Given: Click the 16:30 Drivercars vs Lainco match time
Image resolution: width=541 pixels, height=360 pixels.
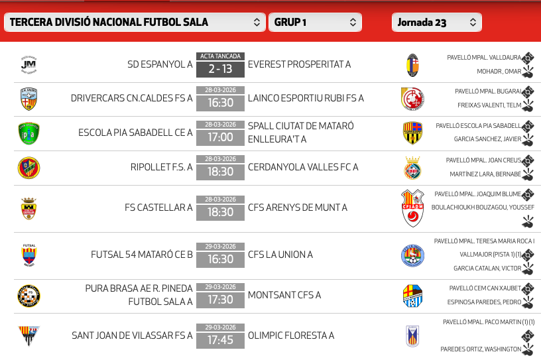Looking at the screenshot, I should [x=220, y=103].
